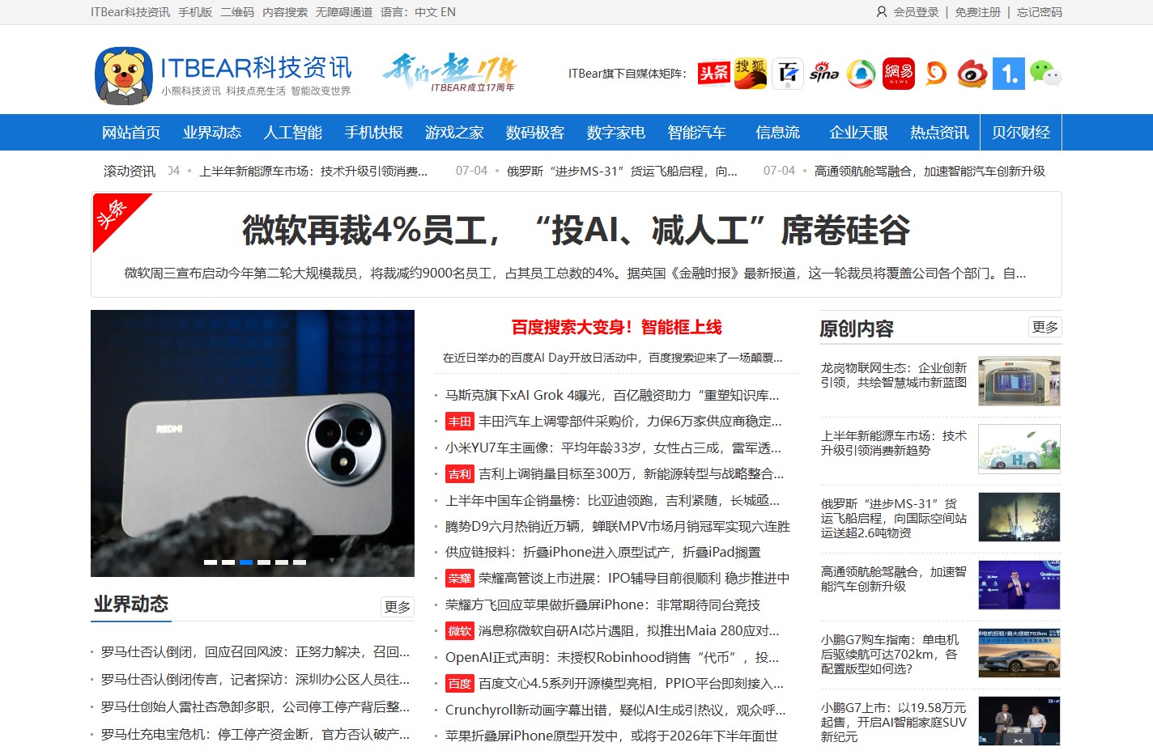
Task: Open the 业界动态 nav item
Action: click(x=212, y=133)
